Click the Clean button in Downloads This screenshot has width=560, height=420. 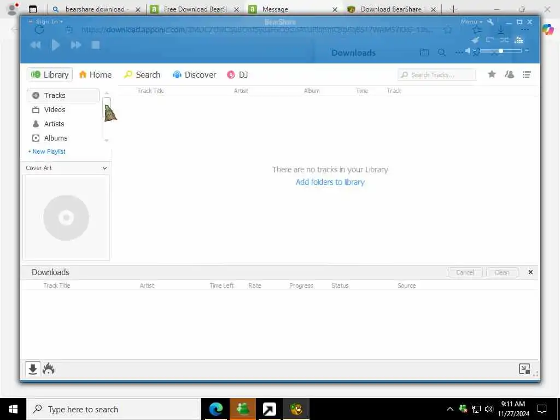[x=502, y=272]
